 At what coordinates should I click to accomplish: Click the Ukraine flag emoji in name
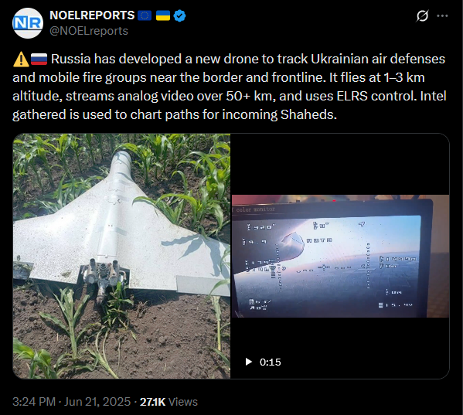click(x=162, y=15)
